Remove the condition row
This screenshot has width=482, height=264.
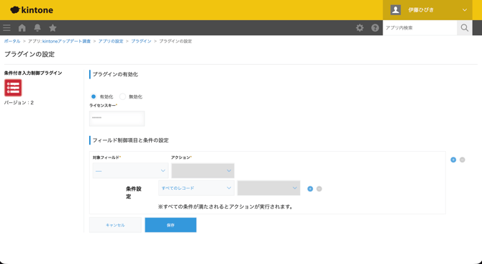click(319, 188)
